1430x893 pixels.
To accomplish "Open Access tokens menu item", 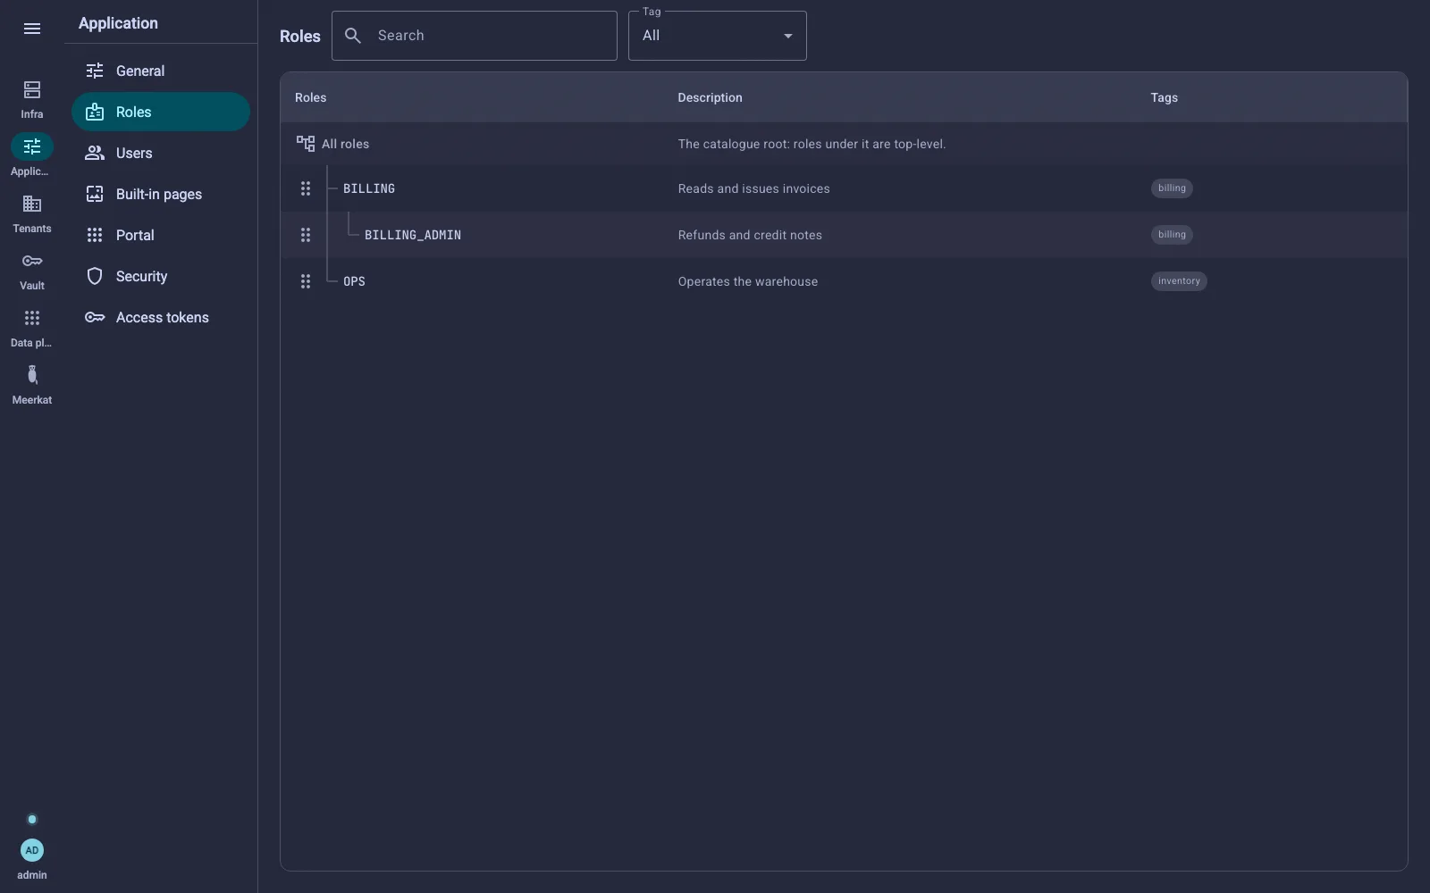I will point(161,317).
